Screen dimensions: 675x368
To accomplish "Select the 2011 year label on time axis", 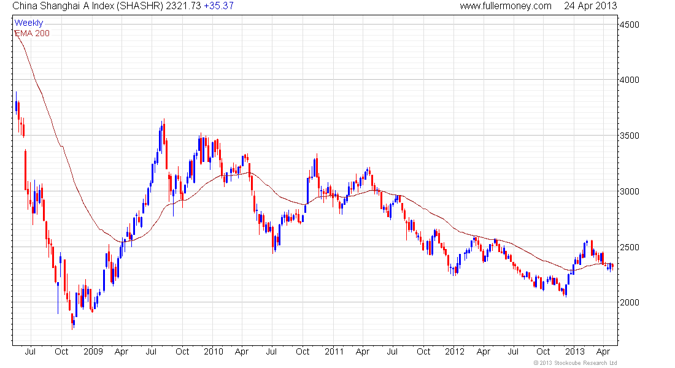I will click(334, 351).
